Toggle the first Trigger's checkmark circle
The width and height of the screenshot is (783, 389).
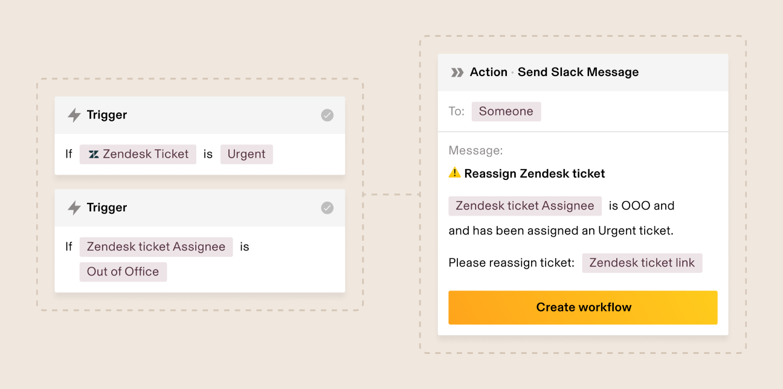tap(327, 115)
